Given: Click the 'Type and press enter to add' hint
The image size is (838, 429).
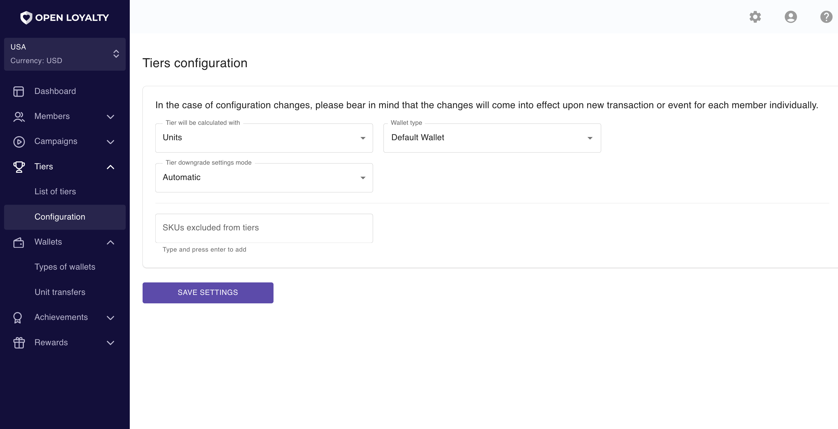Looking at the screenshot, I should 204,250.
